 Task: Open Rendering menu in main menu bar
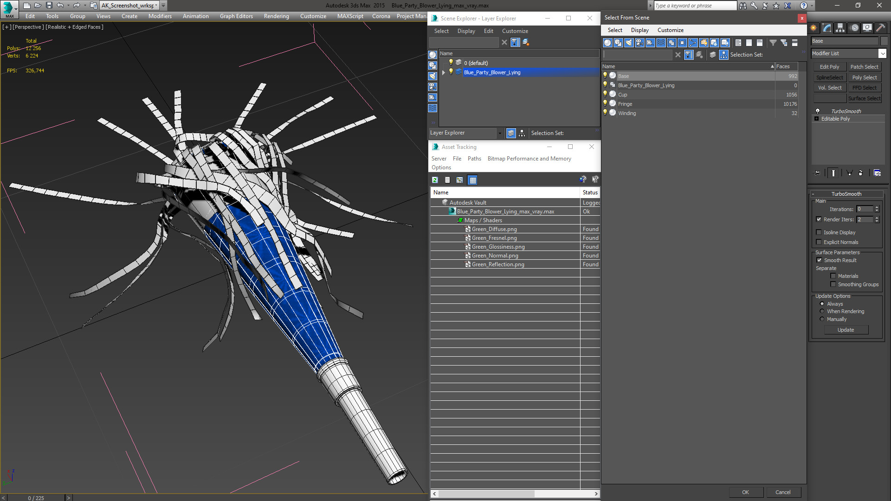pos(277,16)
